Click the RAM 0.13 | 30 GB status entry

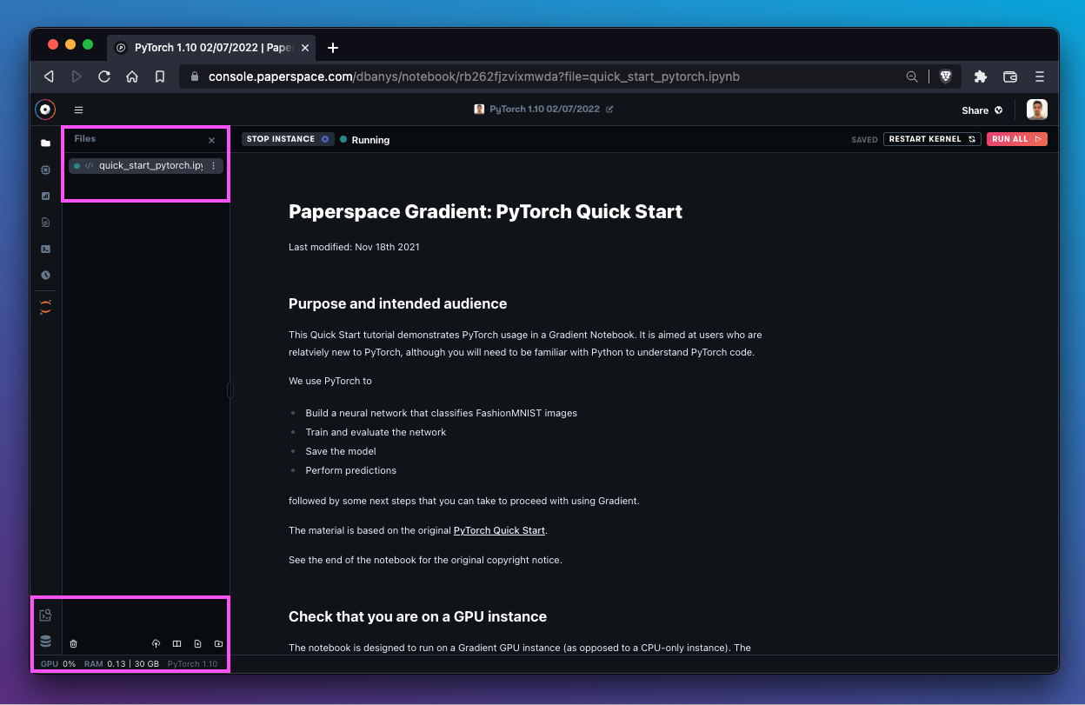point(122,664)
